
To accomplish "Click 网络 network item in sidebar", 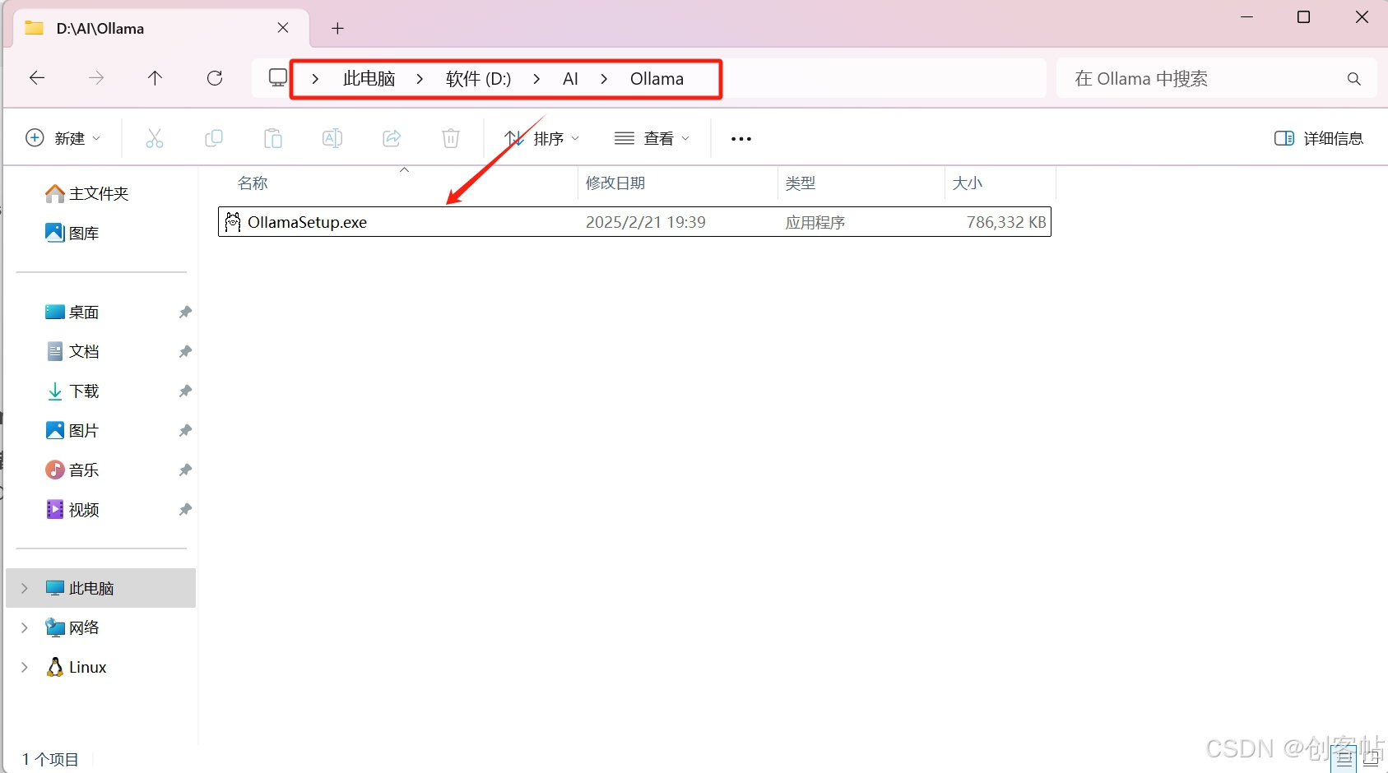I will 72,627.
